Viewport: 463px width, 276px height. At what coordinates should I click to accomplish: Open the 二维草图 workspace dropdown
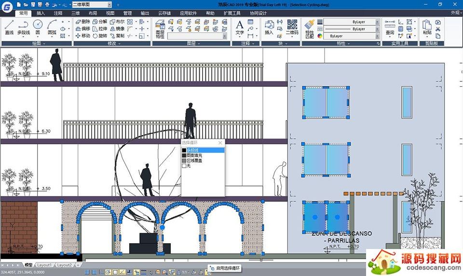point(85,4)
